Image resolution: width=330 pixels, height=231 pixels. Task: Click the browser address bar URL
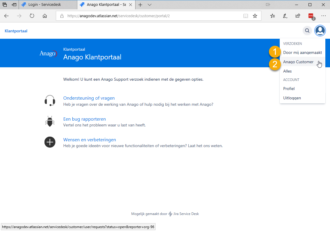(119, 16)
